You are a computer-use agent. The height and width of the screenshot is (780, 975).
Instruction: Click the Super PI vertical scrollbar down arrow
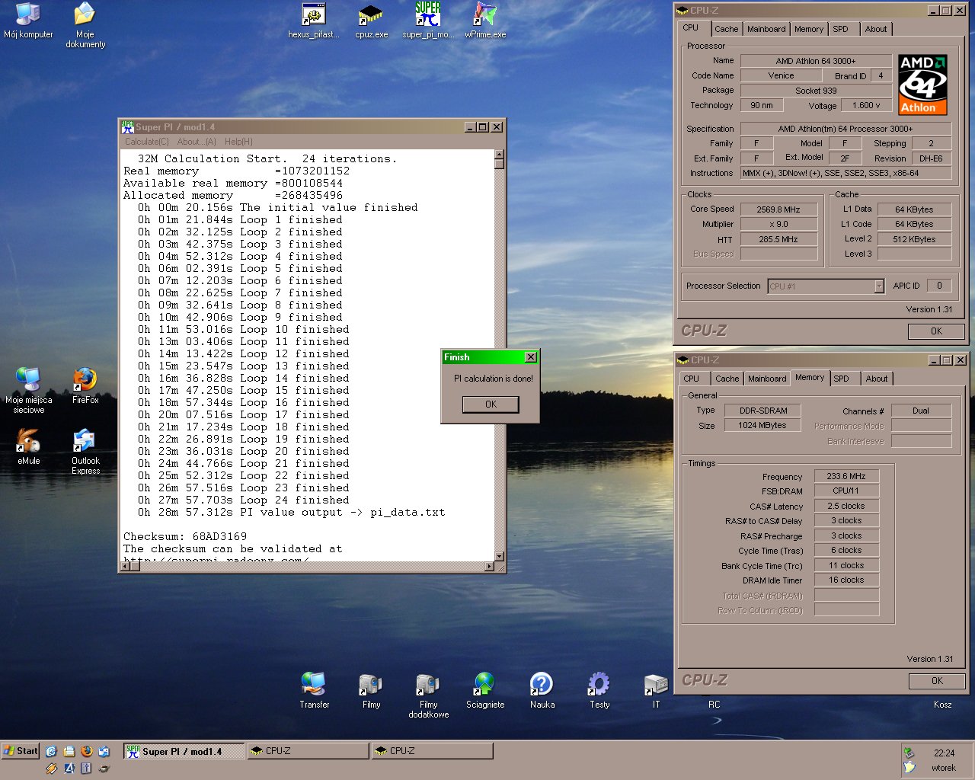tap(500, 557)
